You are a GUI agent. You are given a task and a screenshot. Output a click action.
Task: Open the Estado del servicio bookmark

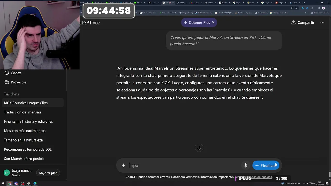coord(148,13)
